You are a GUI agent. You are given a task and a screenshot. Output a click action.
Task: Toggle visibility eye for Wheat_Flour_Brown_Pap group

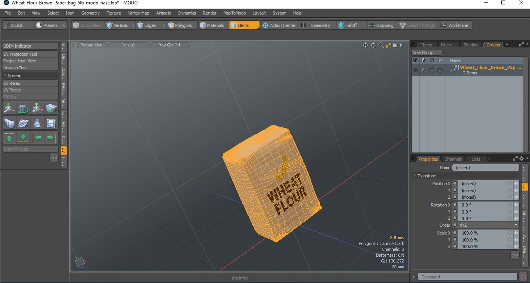(415, 70)
